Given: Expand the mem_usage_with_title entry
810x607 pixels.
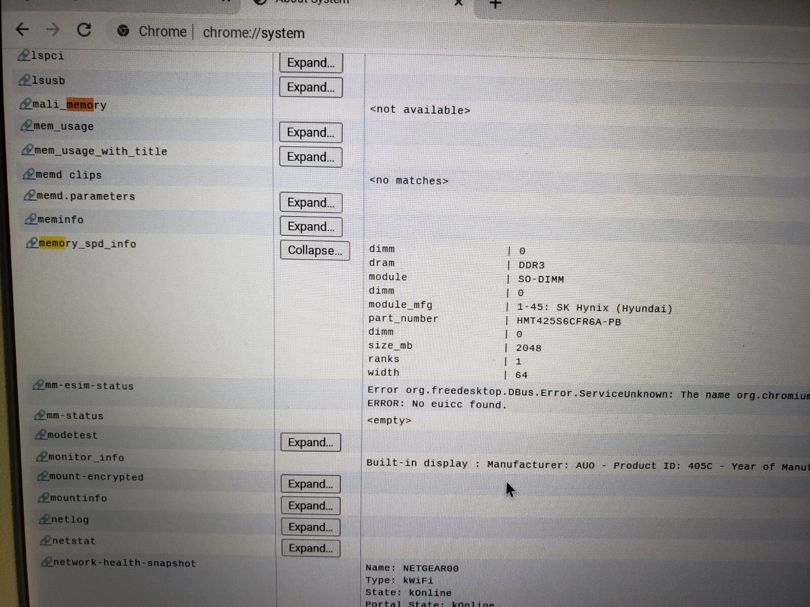Looking at the screenshot, I should [311, 157].
